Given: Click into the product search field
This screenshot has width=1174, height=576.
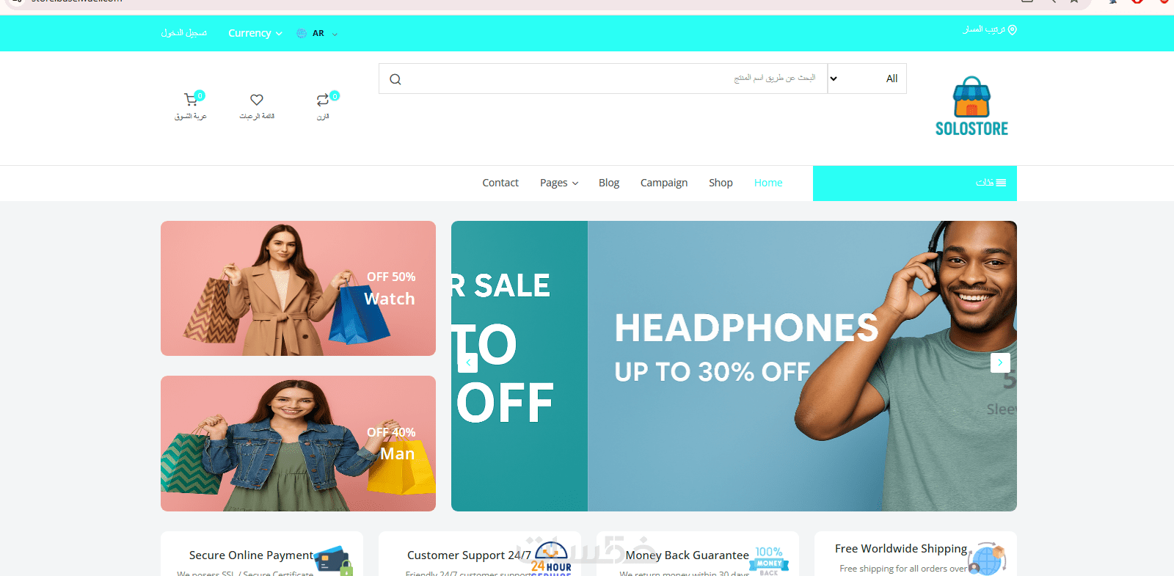Looking at the screenshot, I should coord(603,79).
